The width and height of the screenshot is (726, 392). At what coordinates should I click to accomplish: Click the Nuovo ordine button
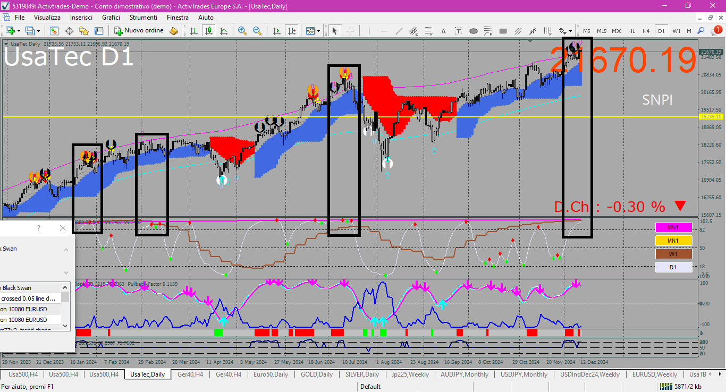point(138,31)
